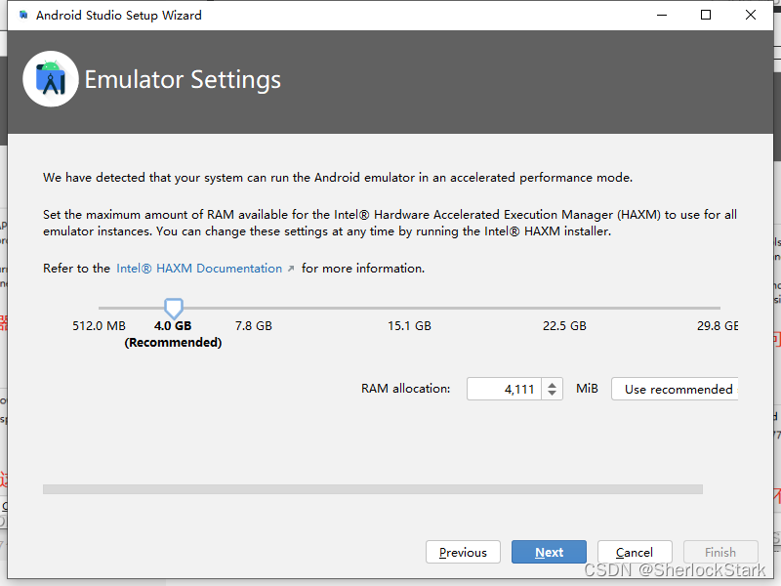The width and height of the screenshot is (781, 586).
Task: Open the Intel HAXM Documentation link
Action: point(199,268)
